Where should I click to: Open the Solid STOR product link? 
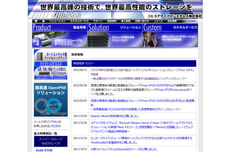[44, 150]
